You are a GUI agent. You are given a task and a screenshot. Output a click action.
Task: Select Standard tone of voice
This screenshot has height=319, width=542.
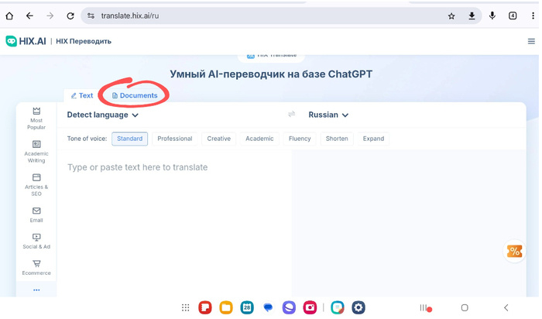point(129,139)
